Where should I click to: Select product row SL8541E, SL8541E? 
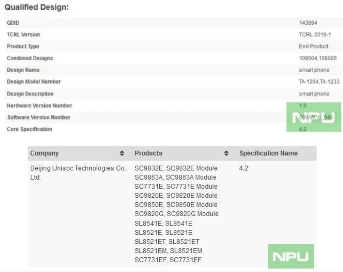tap(164, 223)
